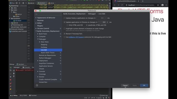Switch to the Debugger tab in Debug panel
This screenshot has height=99, width=177.
click(17, 67)
